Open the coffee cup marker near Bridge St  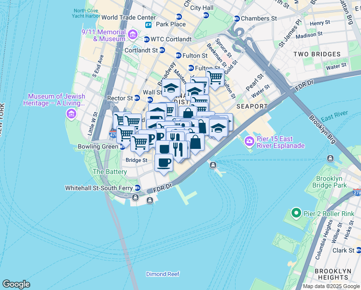164,164
